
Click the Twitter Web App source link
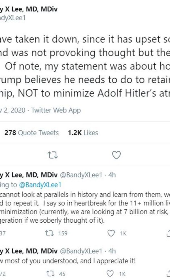pos(56,110)
